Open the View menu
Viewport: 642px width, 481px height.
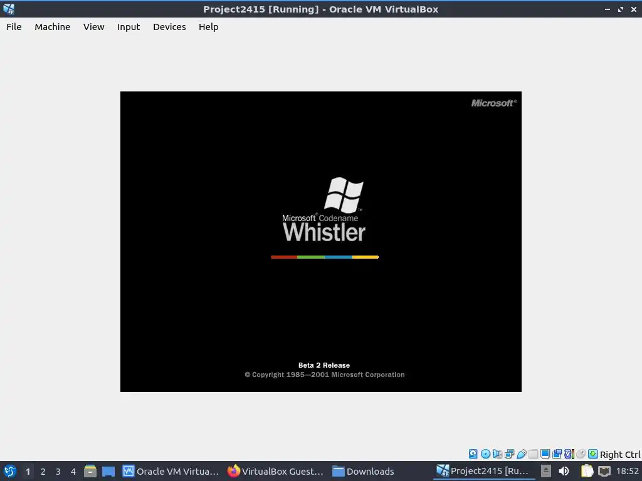coord(94,26)
